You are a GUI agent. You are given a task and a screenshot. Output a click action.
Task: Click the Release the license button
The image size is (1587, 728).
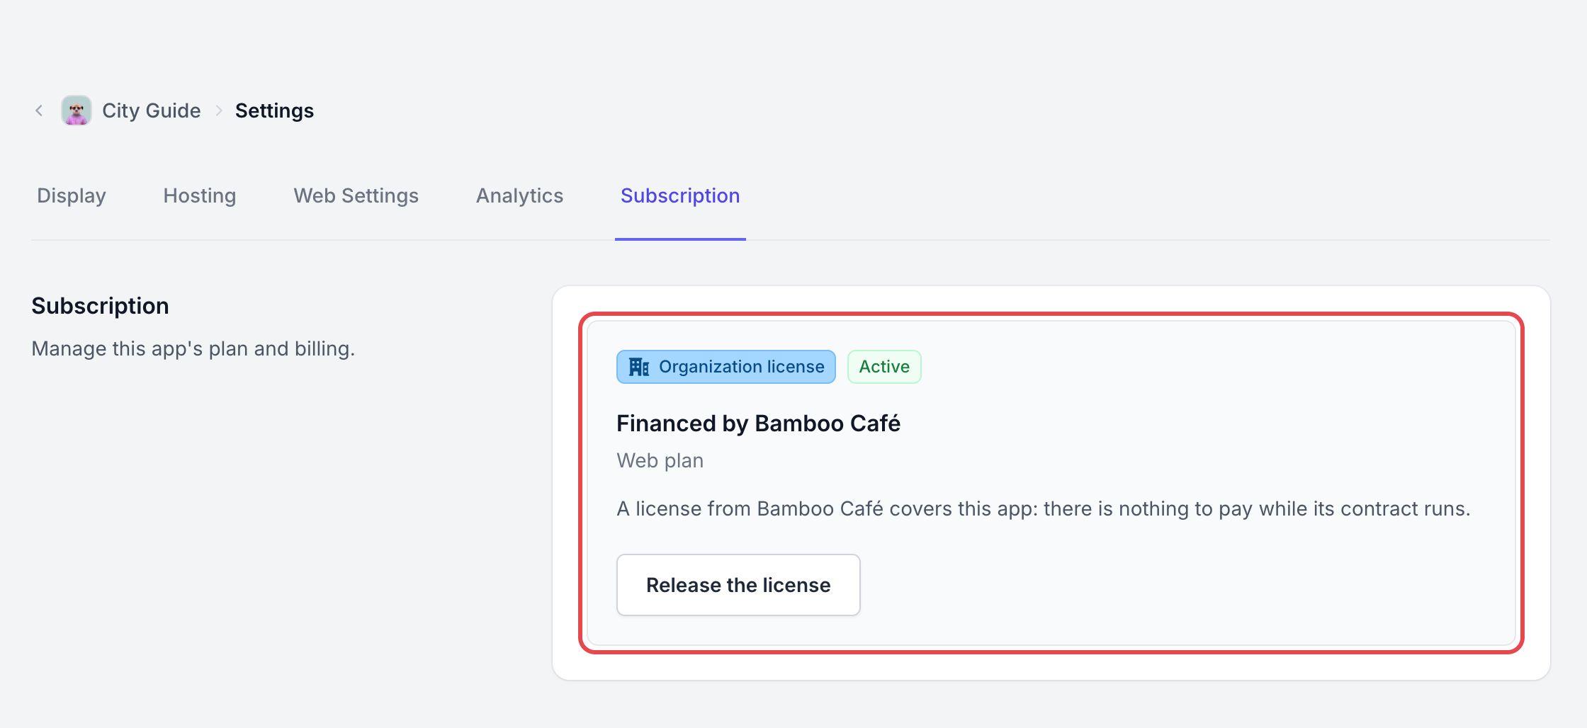(738, 585)
